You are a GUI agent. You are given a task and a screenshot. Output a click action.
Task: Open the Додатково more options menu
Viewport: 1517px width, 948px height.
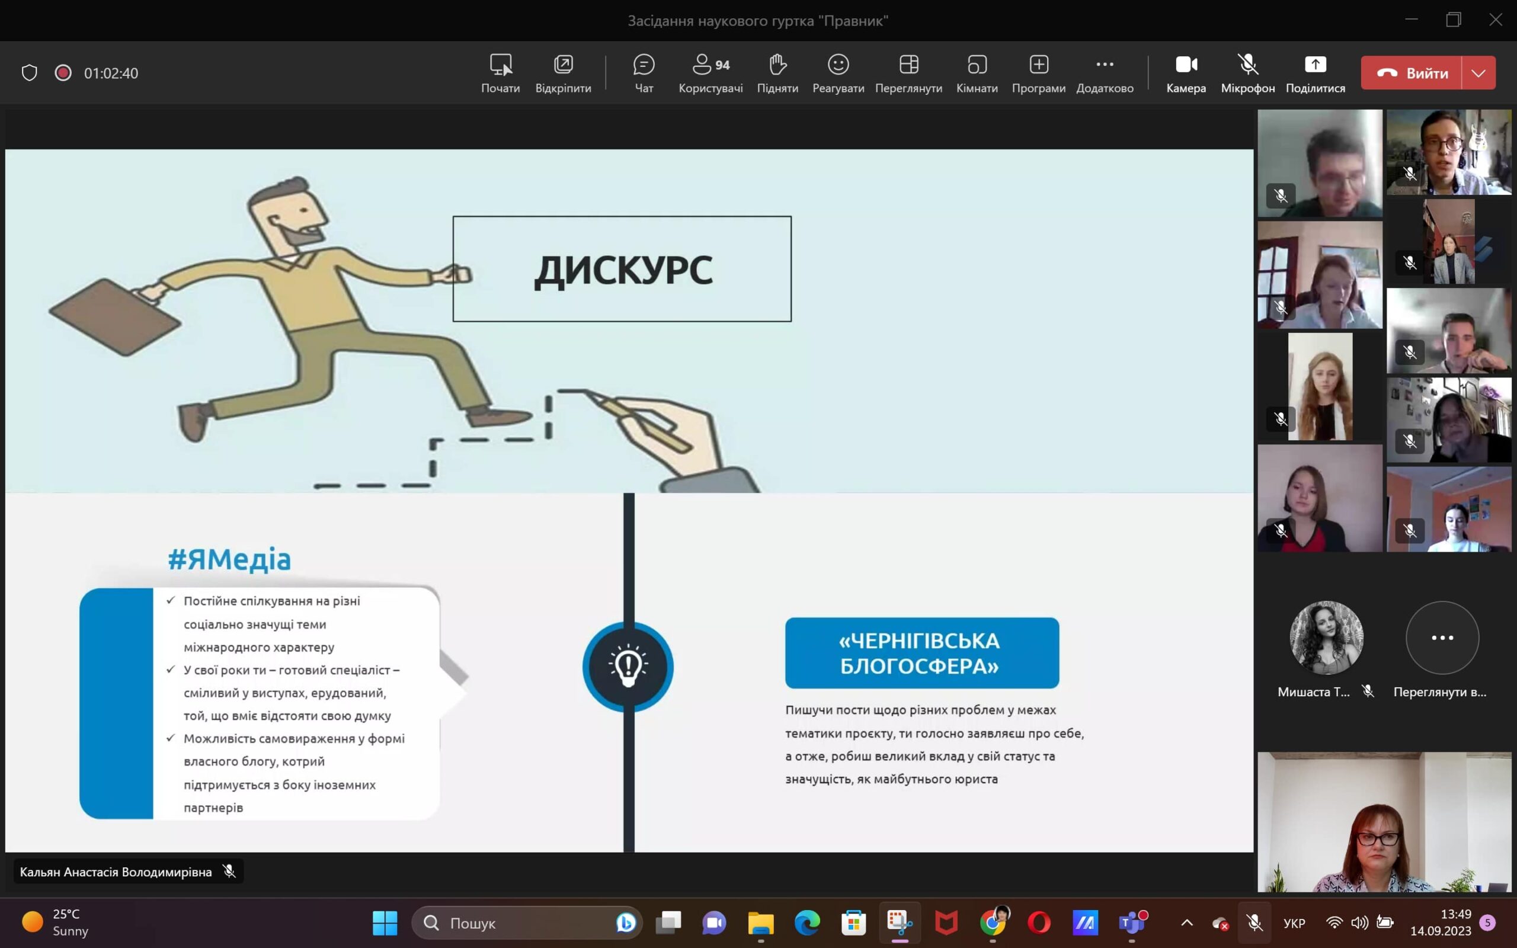click(x=1105, y=73)
